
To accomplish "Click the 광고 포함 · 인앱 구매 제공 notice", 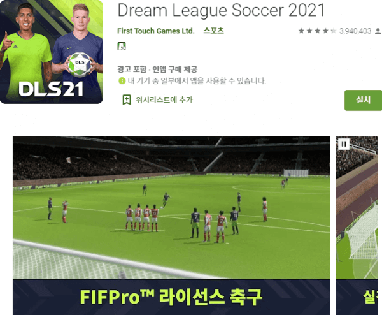I will click(157, 70).
